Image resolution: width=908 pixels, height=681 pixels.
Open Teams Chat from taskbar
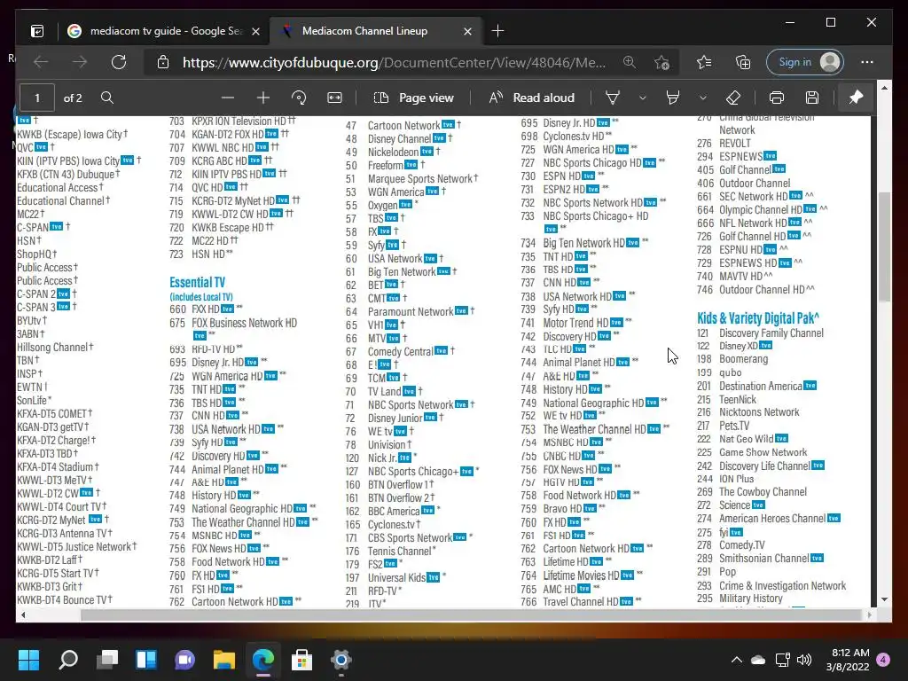(184, 660)
